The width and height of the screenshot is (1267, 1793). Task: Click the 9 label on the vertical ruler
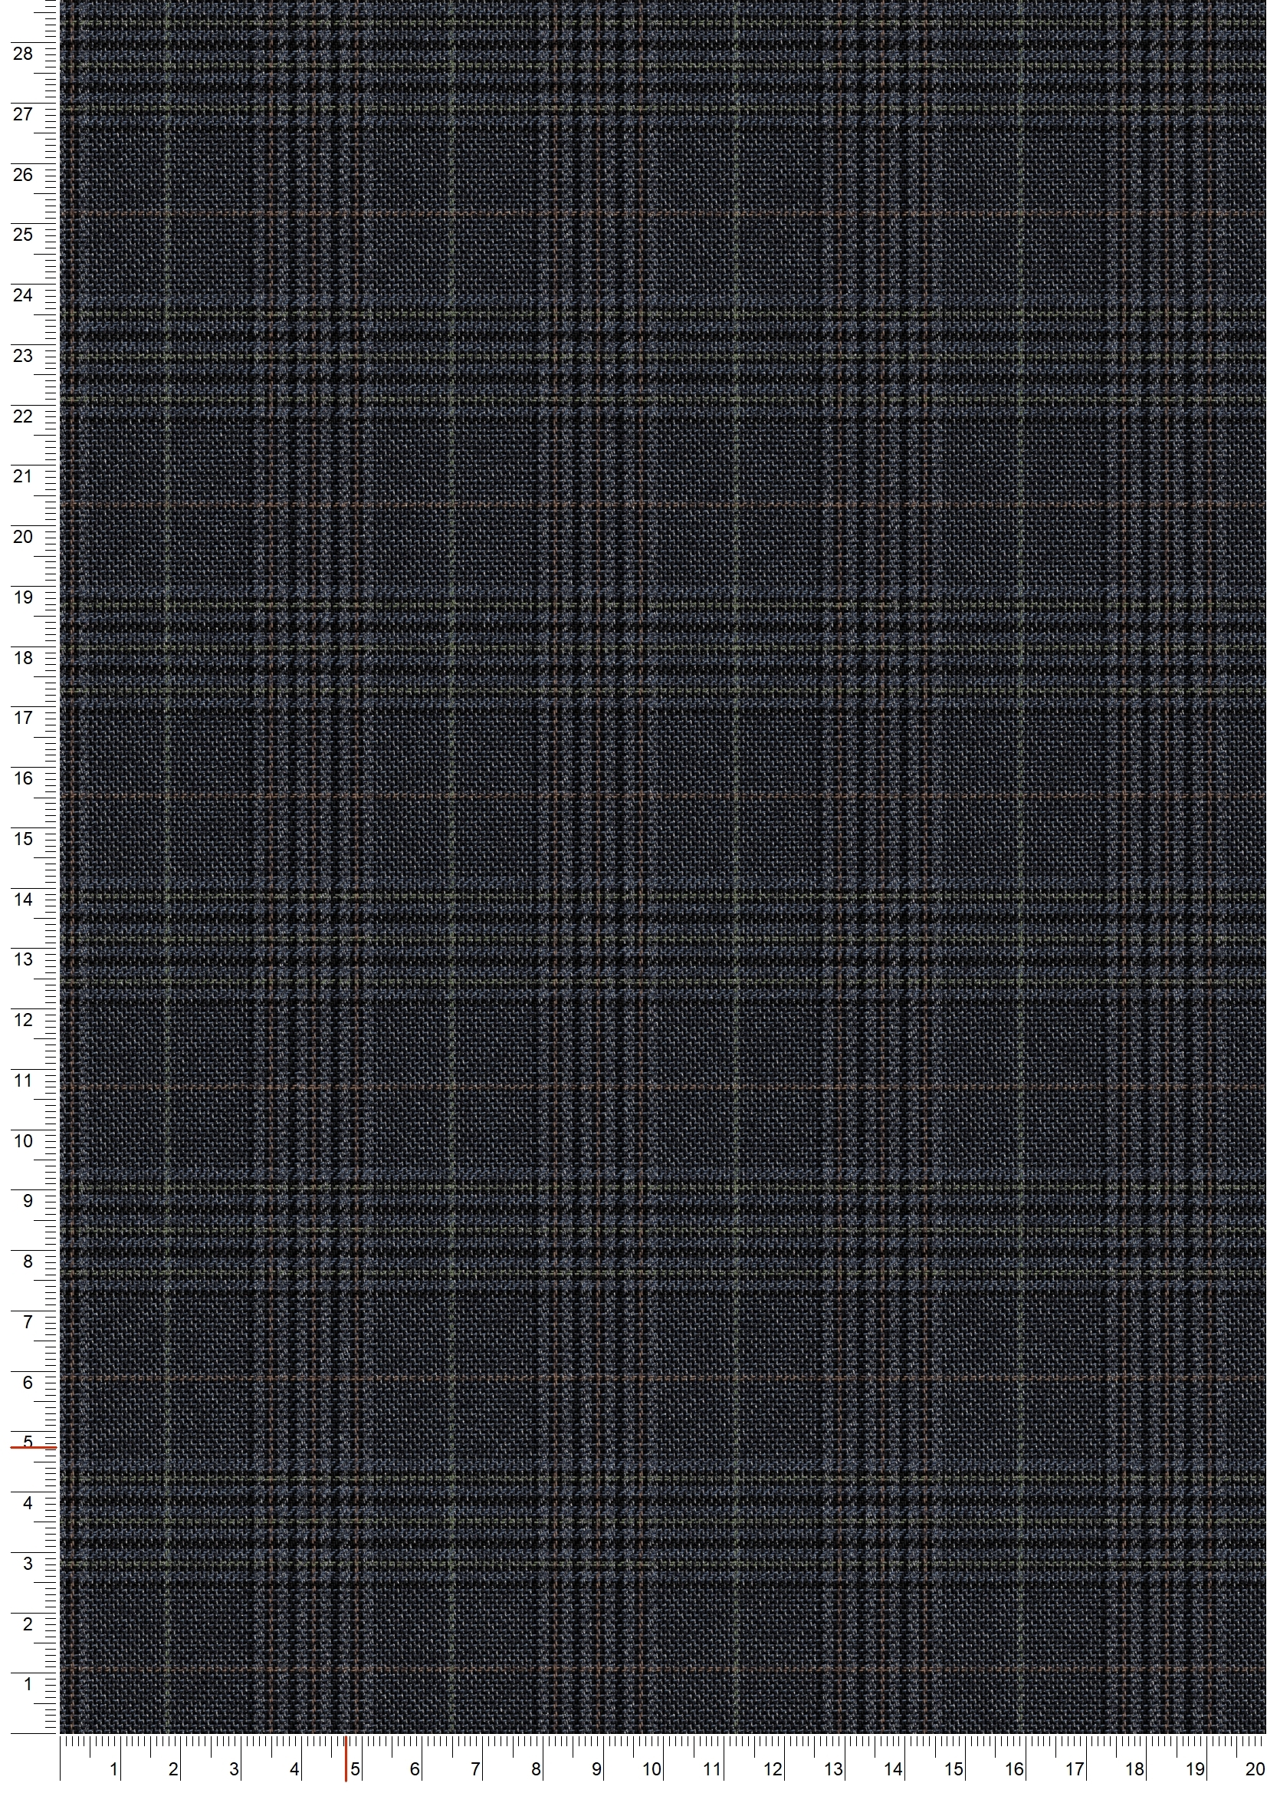point(28,1201)
